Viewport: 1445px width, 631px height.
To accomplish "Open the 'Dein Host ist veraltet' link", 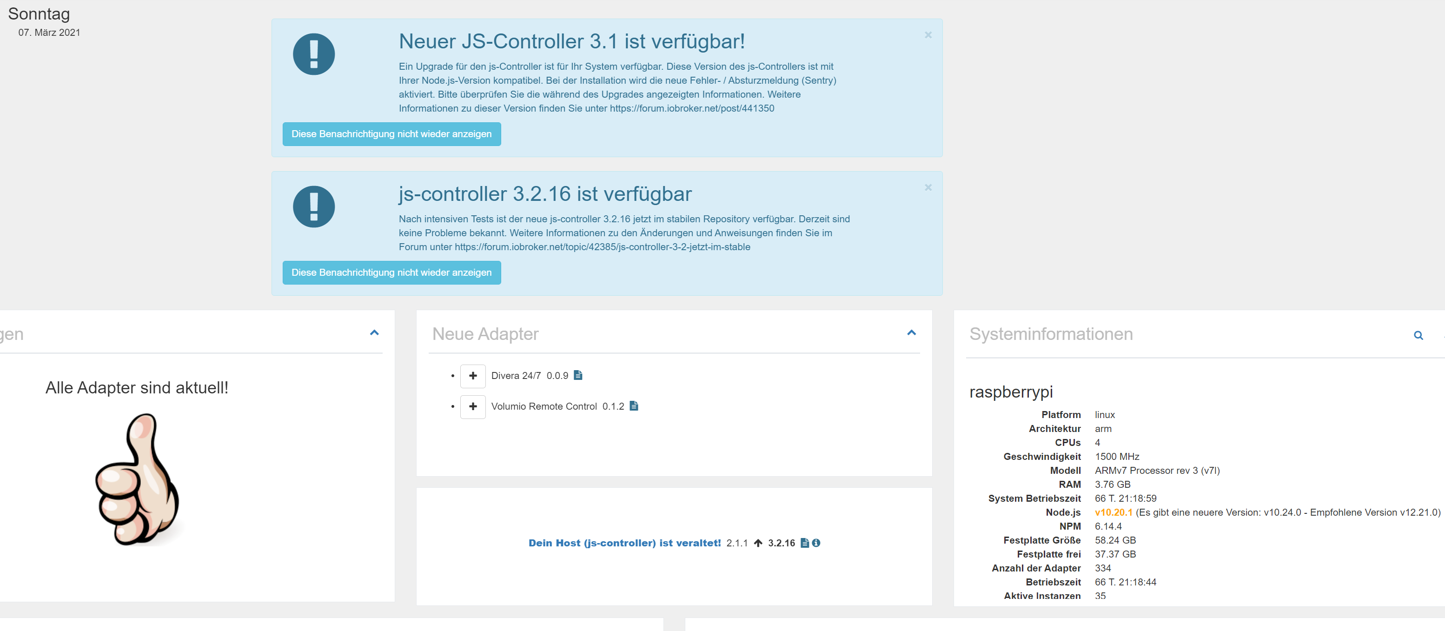I will pyautogui.click(x=624, y=542).
